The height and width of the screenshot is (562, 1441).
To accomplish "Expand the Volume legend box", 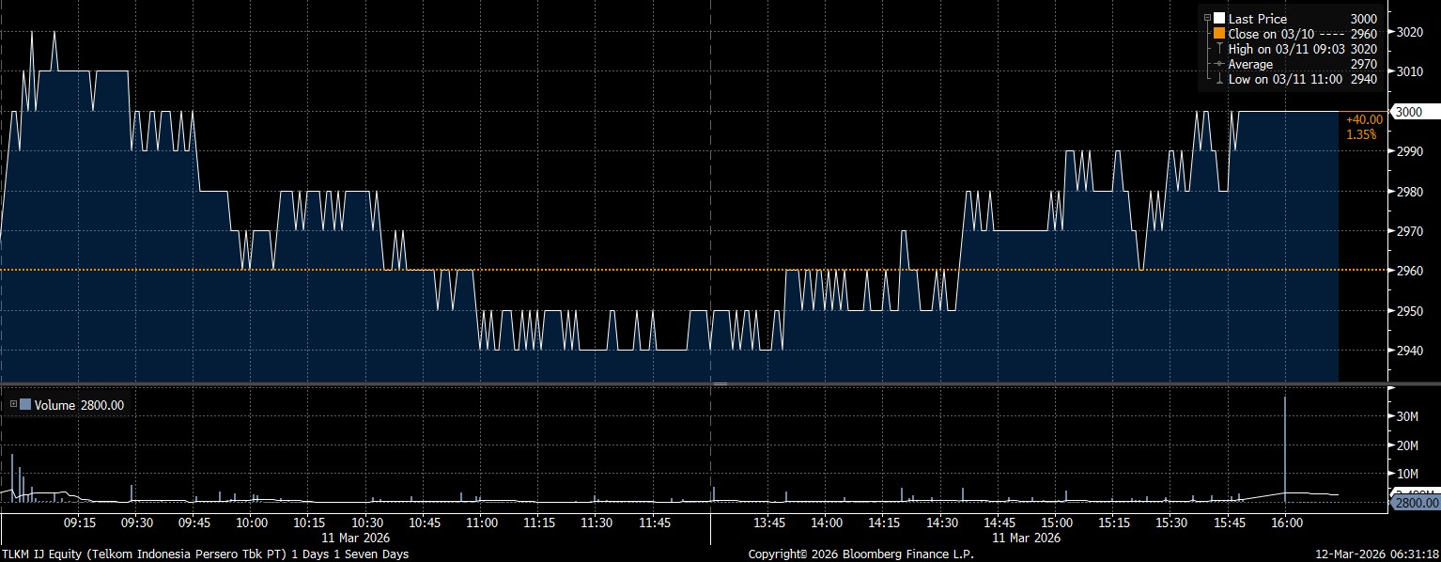I will [x=13, y=405].
